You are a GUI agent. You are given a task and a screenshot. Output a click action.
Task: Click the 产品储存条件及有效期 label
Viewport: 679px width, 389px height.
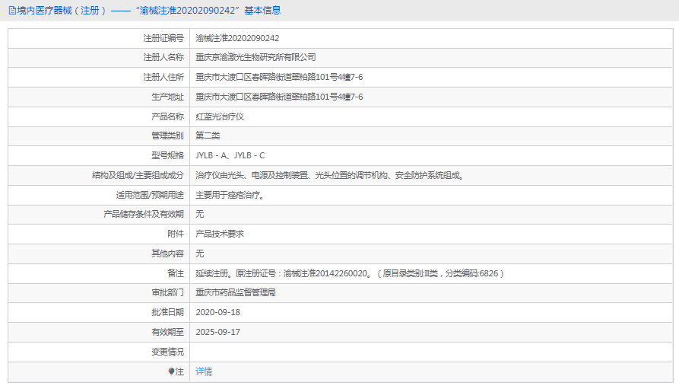coord(144,214)
